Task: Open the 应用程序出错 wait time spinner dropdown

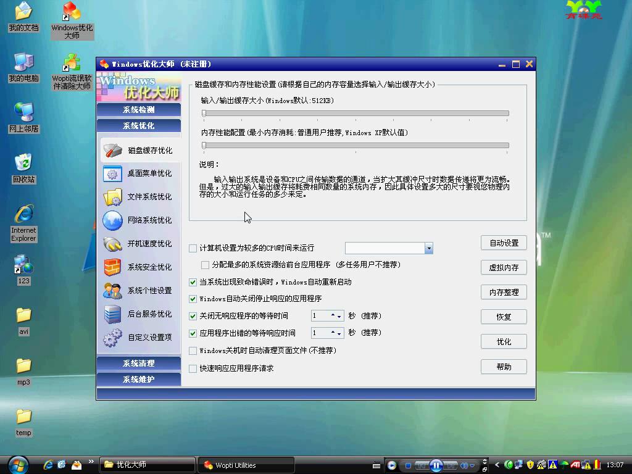Action: coord(339,333)
